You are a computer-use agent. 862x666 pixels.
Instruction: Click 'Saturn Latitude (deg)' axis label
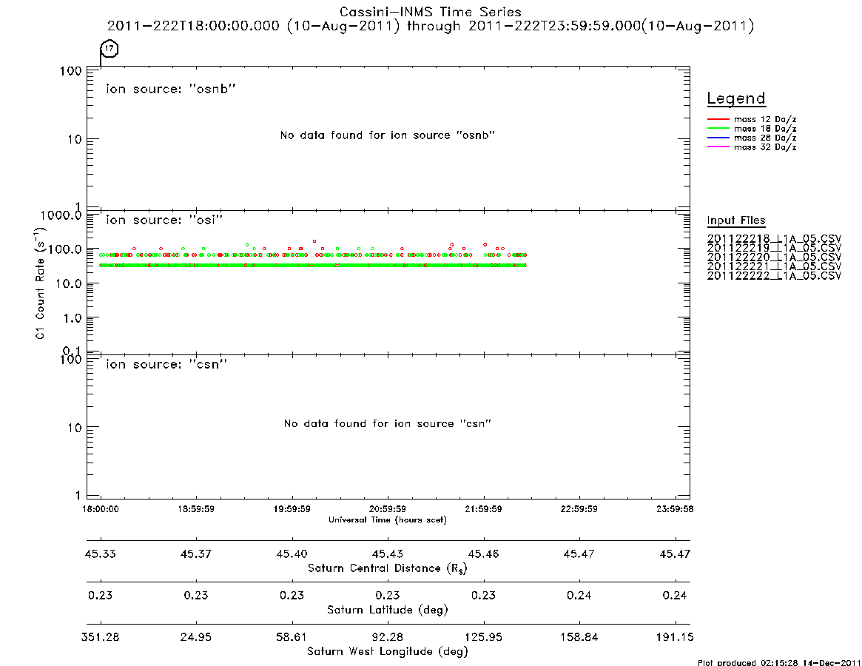point(388,610)
